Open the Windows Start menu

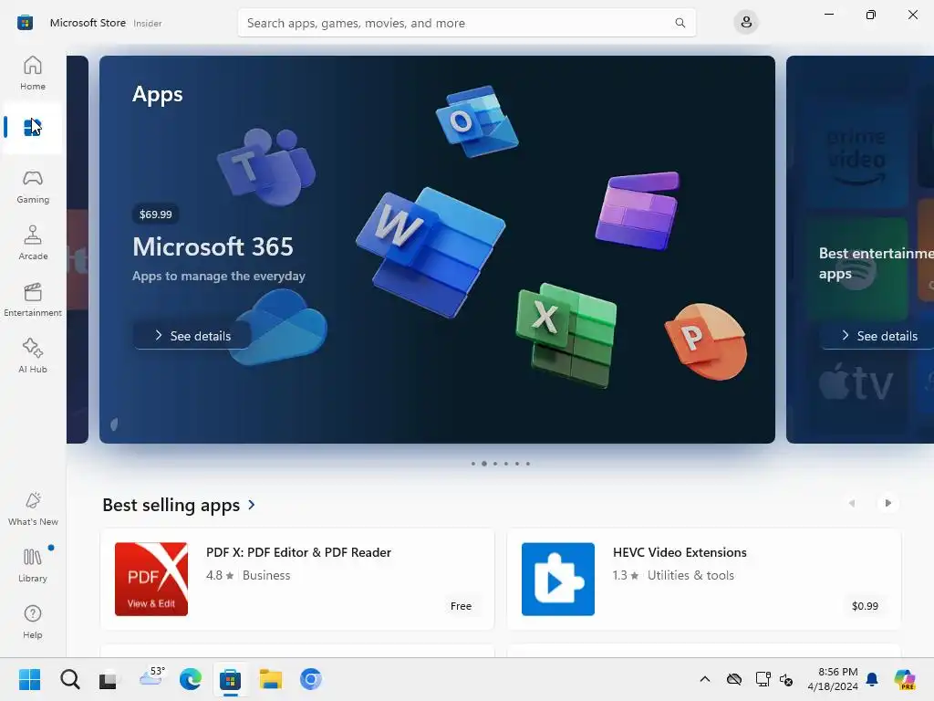[30, 679]
